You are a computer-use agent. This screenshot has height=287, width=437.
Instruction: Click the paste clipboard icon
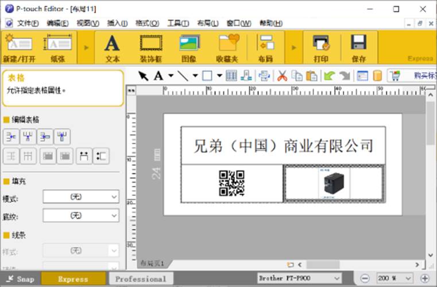pos(312,76)
